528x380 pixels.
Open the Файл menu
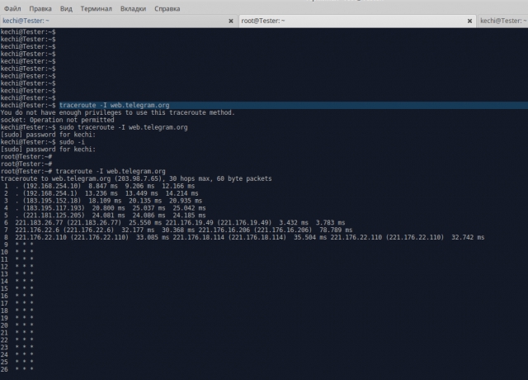point(12,9)
